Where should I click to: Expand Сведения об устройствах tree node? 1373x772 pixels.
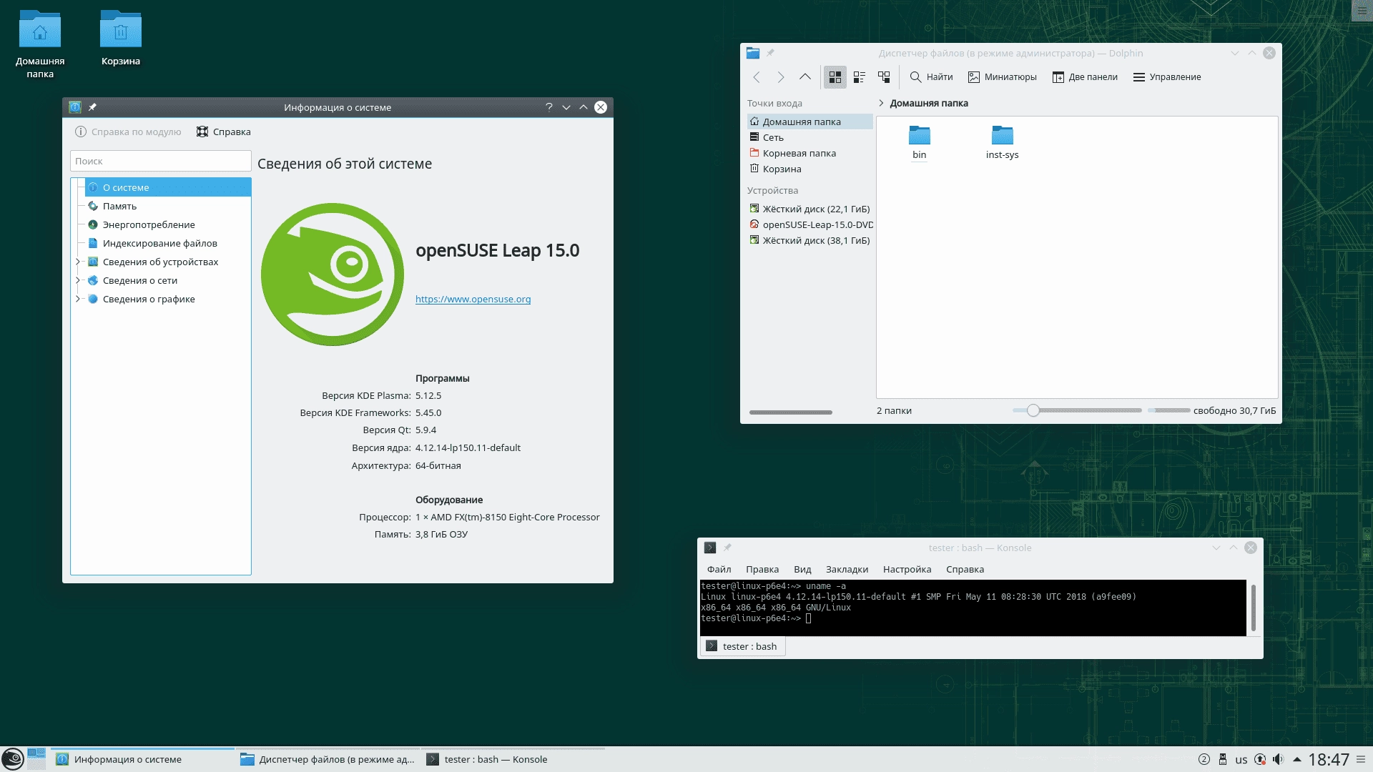coord(78,262)
